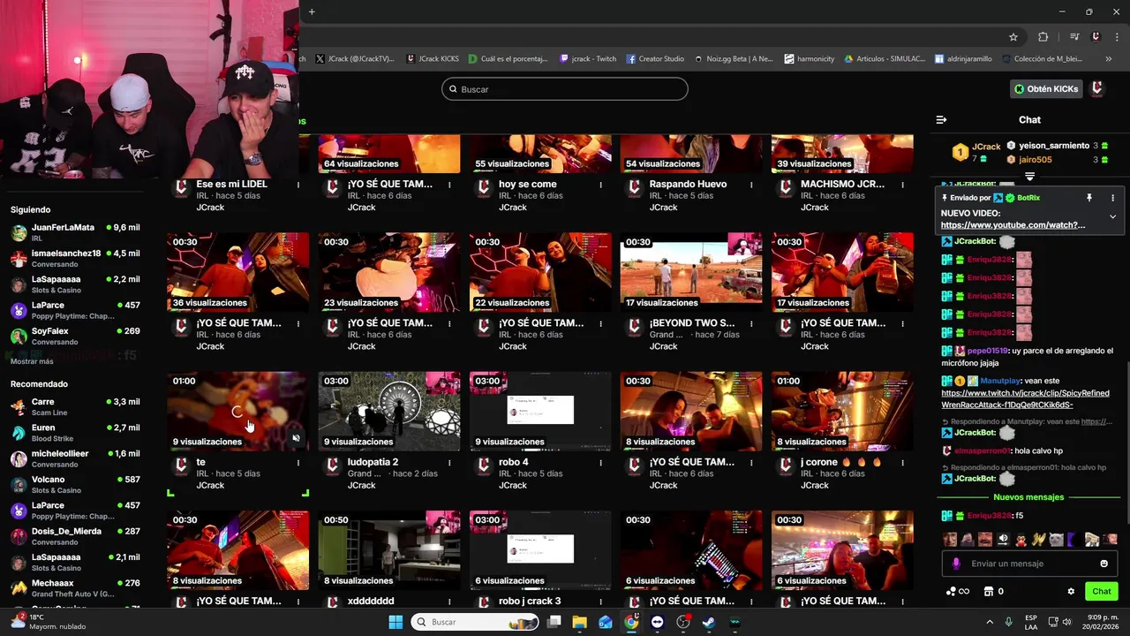Open the YouTube link in pinned message

[1013, 225]
